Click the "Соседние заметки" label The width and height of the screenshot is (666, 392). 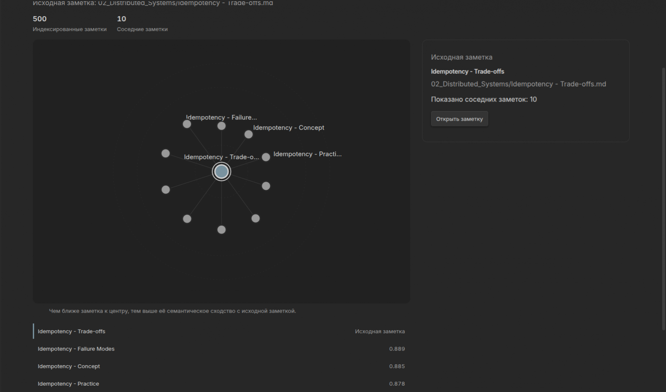142,29
